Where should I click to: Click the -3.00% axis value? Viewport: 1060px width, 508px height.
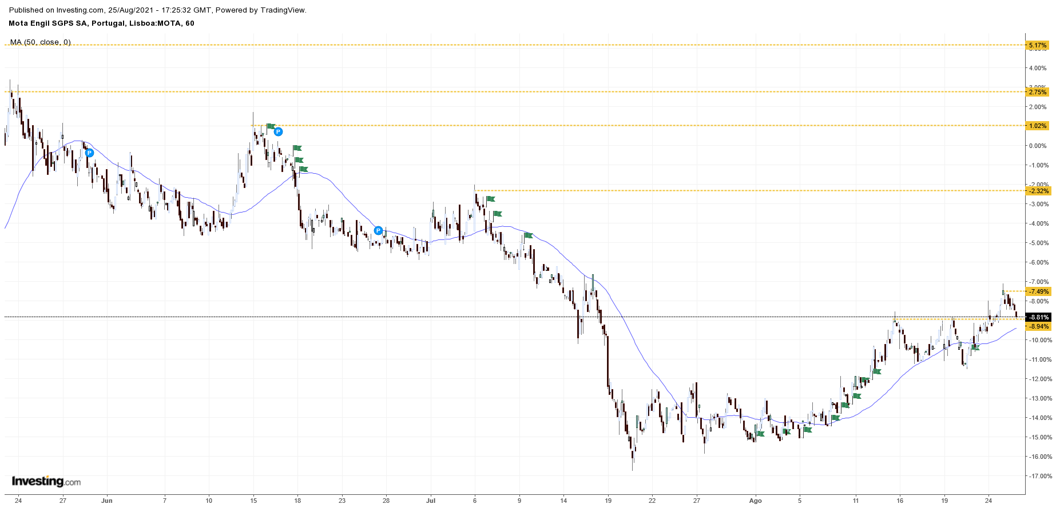(x=1038, y=204)
